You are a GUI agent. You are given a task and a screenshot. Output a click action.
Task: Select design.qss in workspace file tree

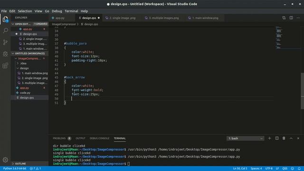(x=29, y=97)
